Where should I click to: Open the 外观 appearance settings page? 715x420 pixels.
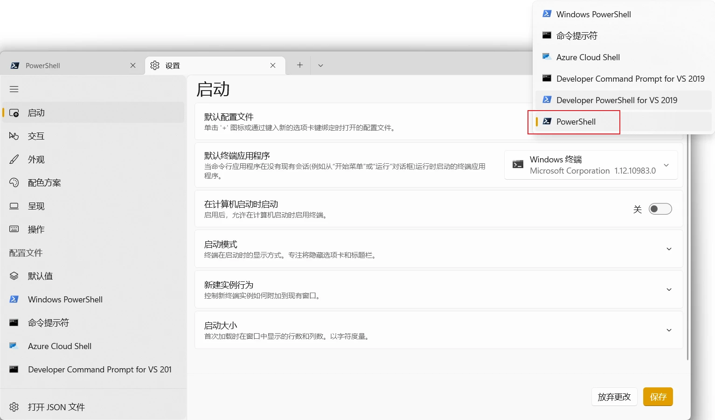pyautogui.click(x=93, y=159)
